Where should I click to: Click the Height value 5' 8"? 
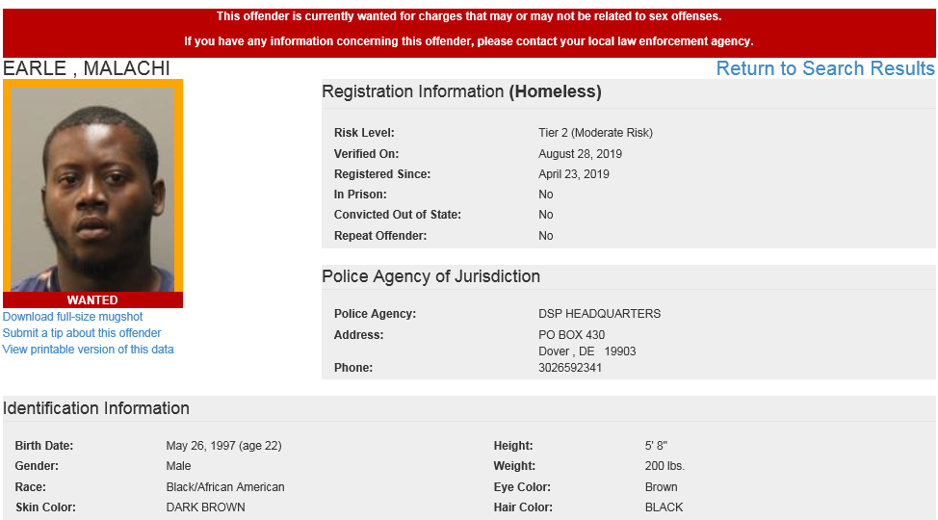coord(657,446)
